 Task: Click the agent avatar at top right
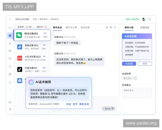[144, 19]
